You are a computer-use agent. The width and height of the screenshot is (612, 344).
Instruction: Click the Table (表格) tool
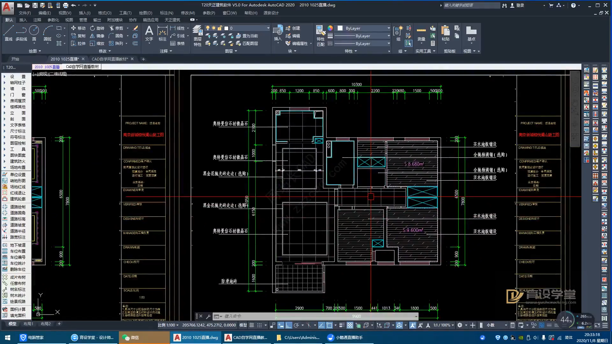(x=178, y=43)
